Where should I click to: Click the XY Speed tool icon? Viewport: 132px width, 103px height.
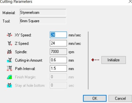[9, 35]
